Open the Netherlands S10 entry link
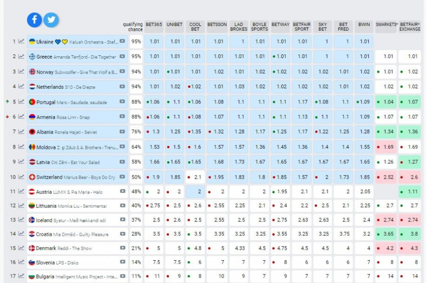 (73, 87)
